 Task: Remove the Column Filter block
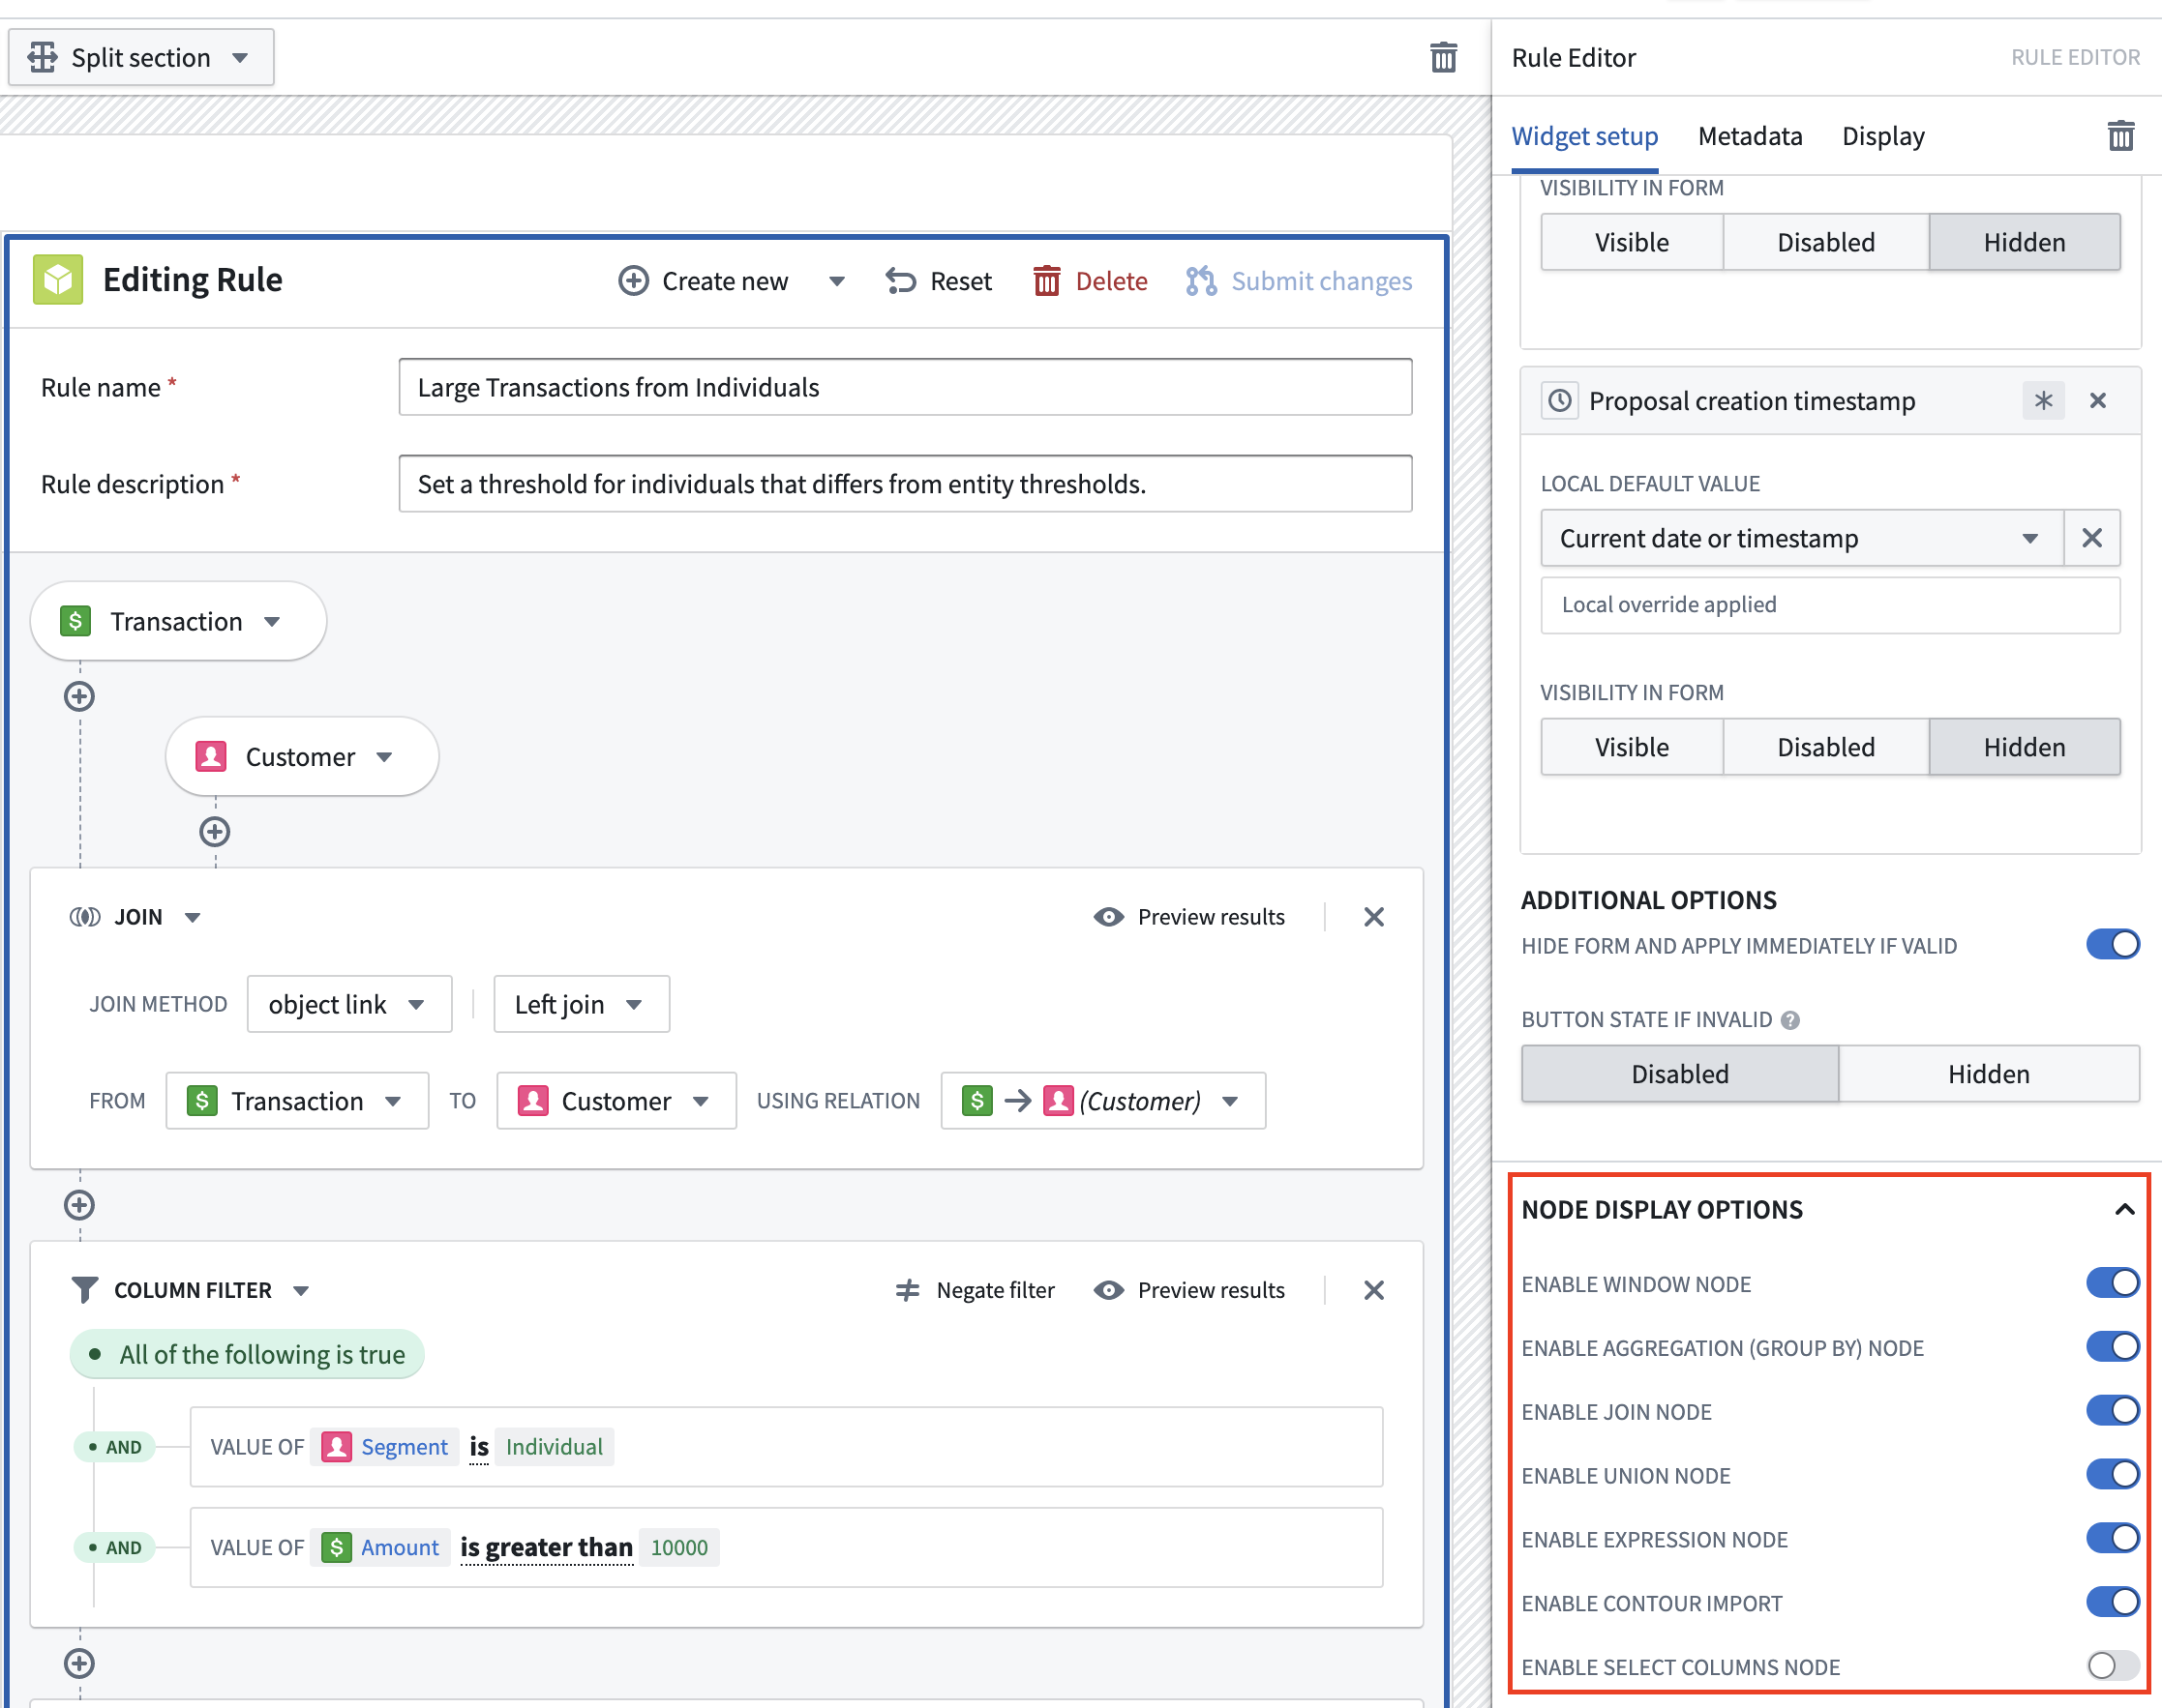click(1373, 1290)
